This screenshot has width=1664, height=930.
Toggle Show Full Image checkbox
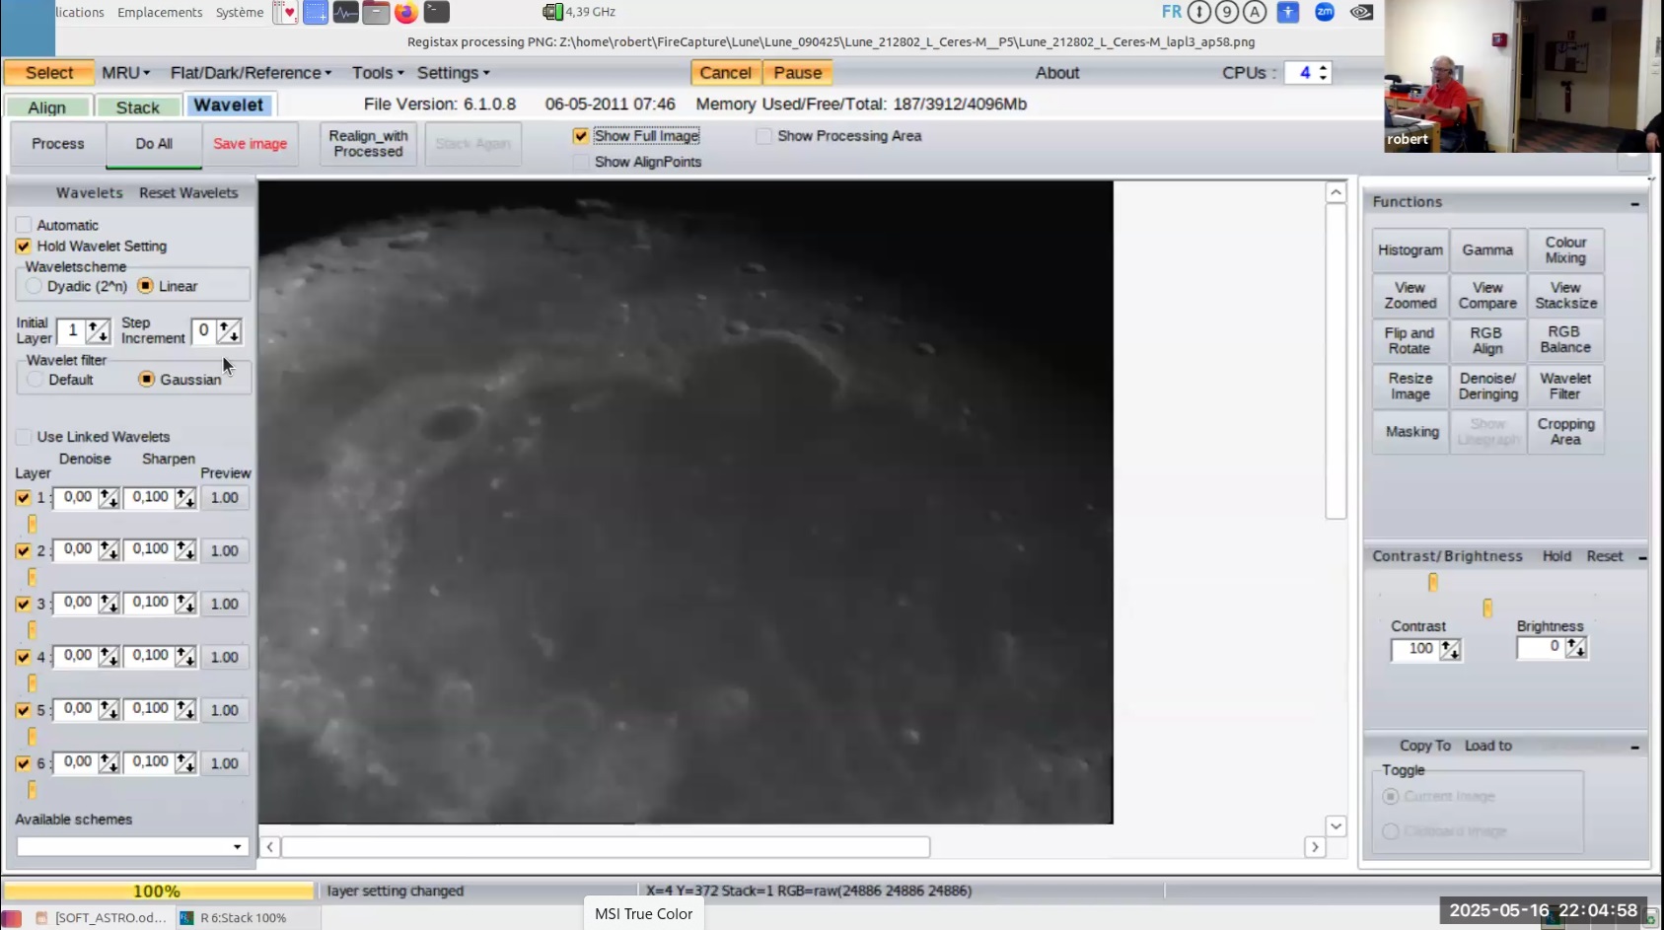[x=581, y=136]
